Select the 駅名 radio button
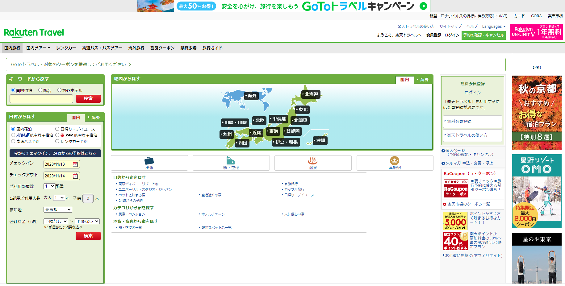 pyautogui.click(x=40, y=90)
